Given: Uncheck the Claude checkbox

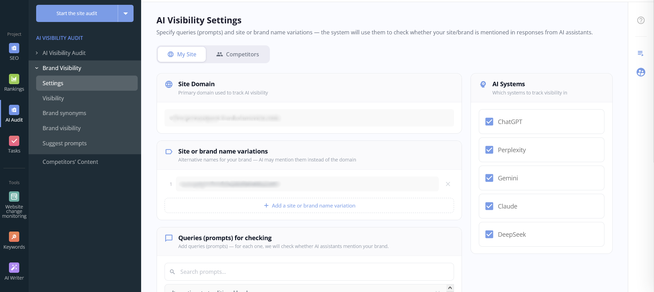Looking at the screenshot, I should pyautogui.click(x=489, y=206).
